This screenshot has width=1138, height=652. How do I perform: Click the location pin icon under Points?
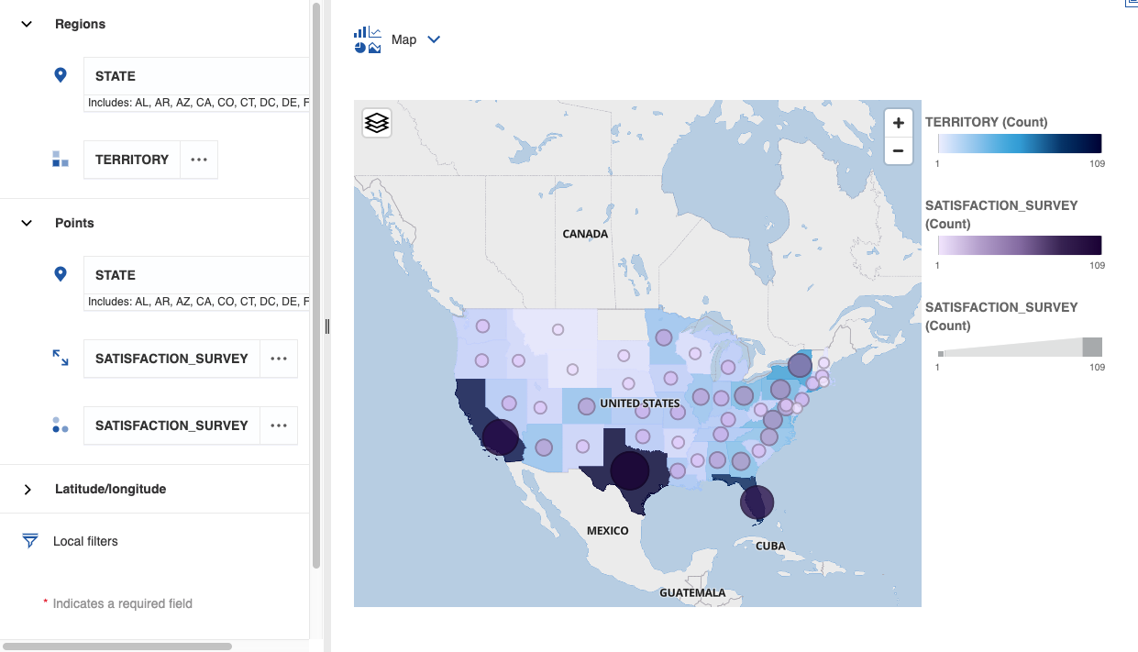61,274
